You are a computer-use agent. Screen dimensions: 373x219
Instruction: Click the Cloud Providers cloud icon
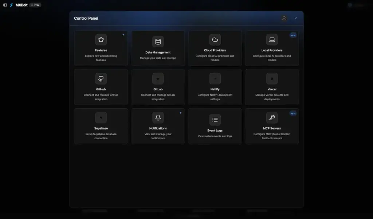(215, 39)
